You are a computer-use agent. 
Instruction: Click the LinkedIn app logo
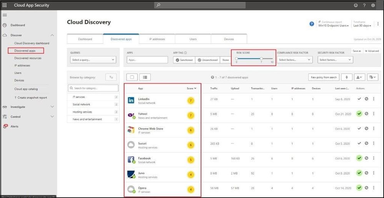131,100
